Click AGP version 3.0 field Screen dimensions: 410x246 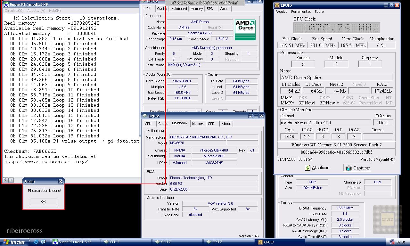tap(220, 203)
